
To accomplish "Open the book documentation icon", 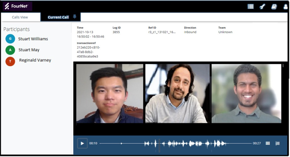I will [274, 6].
